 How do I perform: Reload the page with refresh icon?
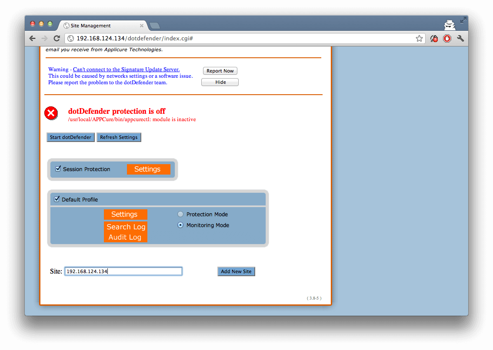click(x=57, y=39)
